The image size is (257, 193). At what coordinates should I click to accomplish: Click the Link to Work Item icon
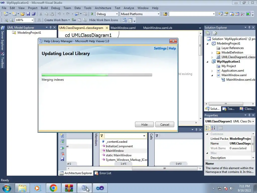click(x=74, y=20)
